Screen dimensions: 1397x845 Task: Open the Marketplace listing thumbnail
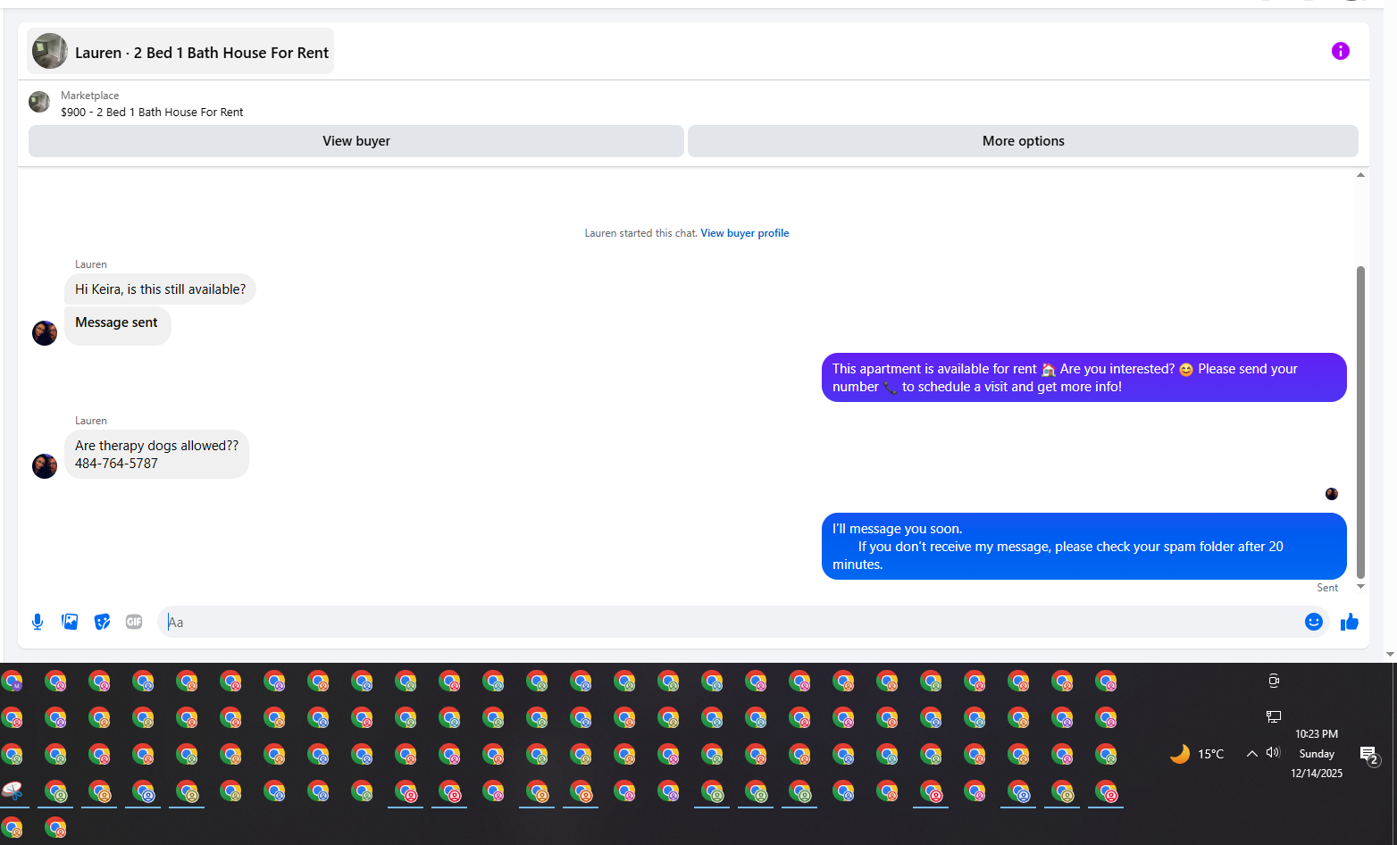point(39,102)
